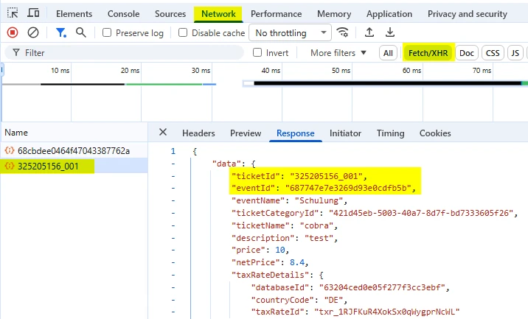Open the network search magnifier
The height and width of the screenshot is (319, 528).
[80, 32]
